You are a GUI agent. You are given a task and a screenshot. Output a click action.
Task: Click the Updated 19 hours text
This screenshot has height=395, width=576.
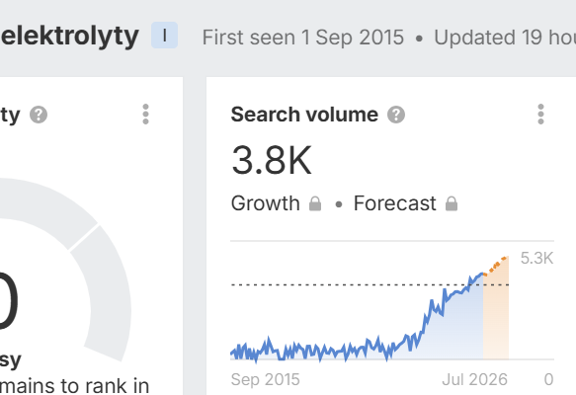505,38
